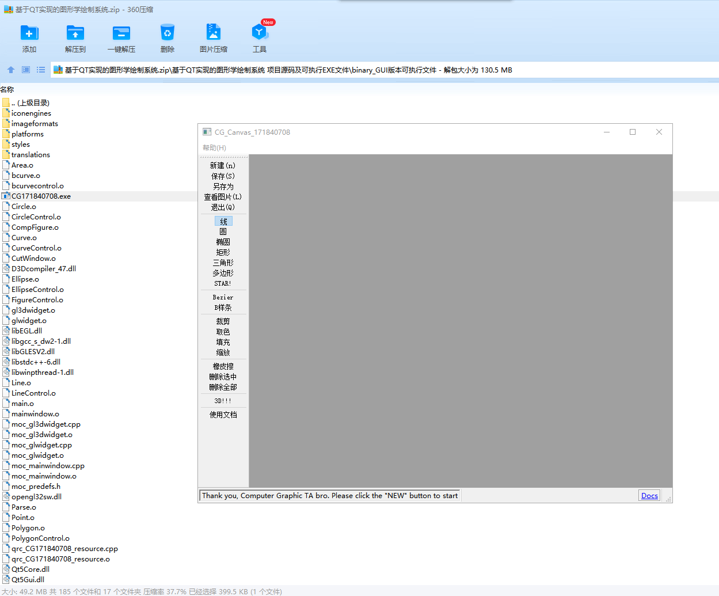Click 退出(Q) to quit the canvas

click(x=223, y=207)
